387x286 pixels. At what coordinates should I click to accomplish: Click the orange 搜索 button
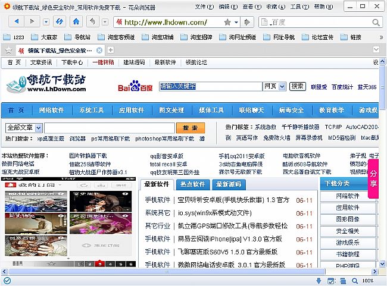[x=191, y=128]
